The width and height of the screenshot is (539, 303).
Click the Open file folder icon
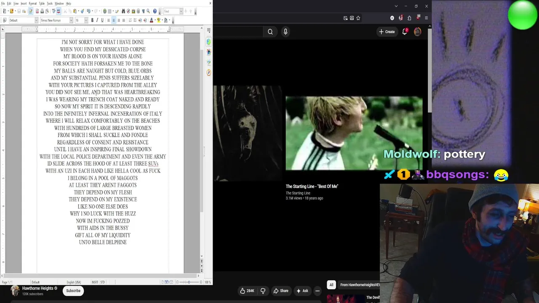click(x=12, y=11)
